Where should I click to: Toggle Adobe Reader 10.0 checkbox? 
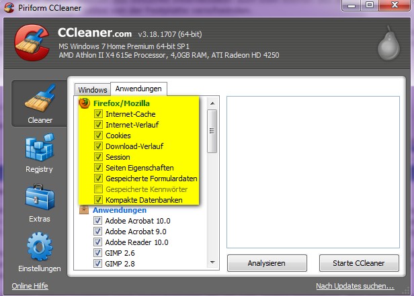click(97, 242)
